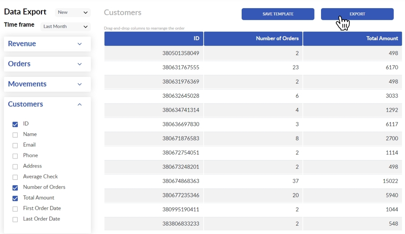Click the Number of Orders column header
The image size is (405, 234).
253,39
